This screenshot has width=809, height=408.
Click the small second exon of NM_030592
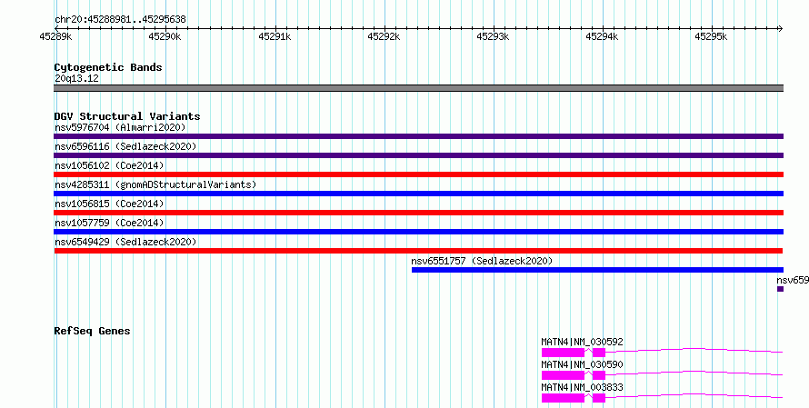pyautogui.click(x=598, y=353)
